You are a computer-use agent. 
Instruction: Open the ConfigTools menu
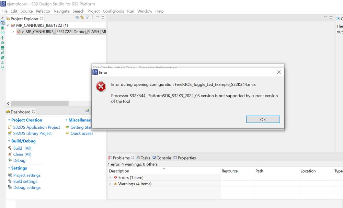113,11
